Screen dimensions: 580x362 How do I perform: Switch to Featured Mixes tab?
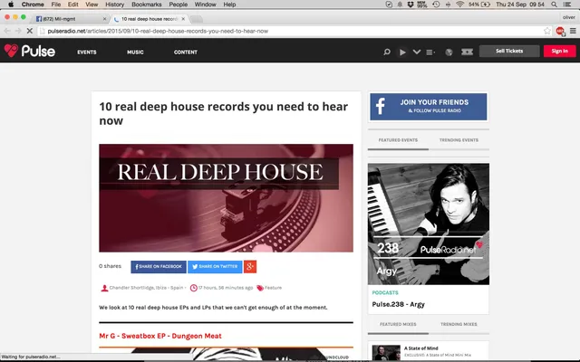[x=398, y=324]
